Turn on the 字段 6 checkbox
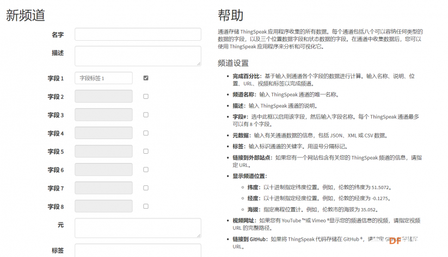 (146, 170)
